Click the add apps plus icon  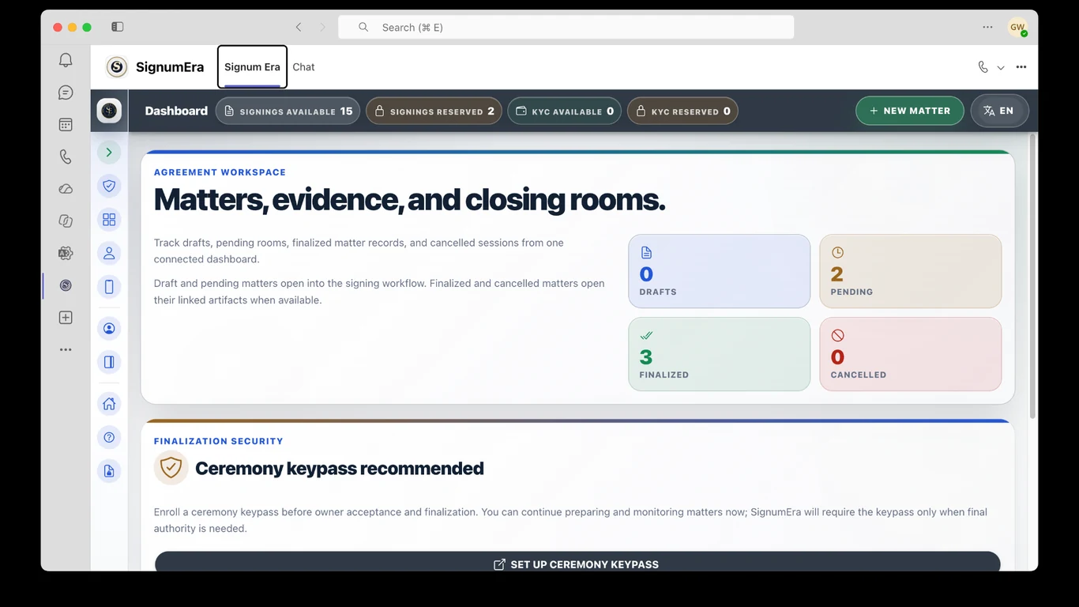(x=66, y=317)
